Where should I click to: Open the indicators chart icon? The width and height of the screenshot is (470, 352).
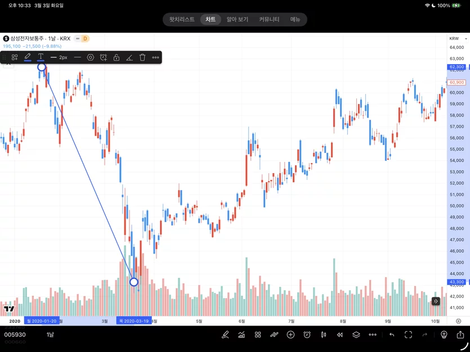(241, 335)
